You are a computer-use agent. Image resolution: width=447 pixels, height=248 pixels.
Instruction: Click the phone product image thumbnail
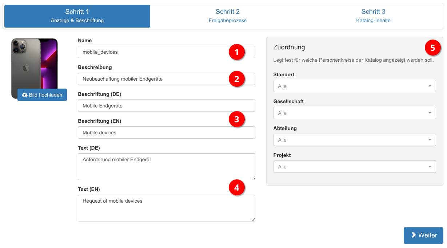tap(35, 62)
